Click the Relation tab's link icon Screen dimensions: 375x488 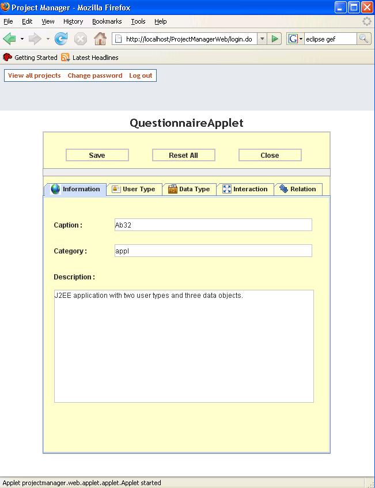tap(283, 188)
